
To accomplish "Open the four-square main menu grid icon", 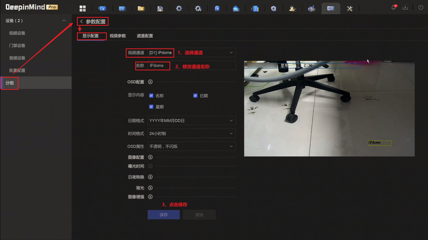I will 82,8.
